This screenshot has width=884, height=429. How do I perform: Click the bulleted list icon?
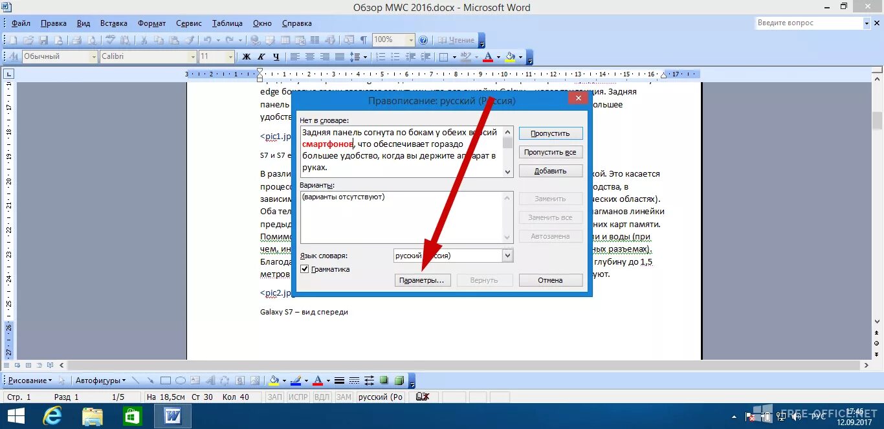click(395, 56)
